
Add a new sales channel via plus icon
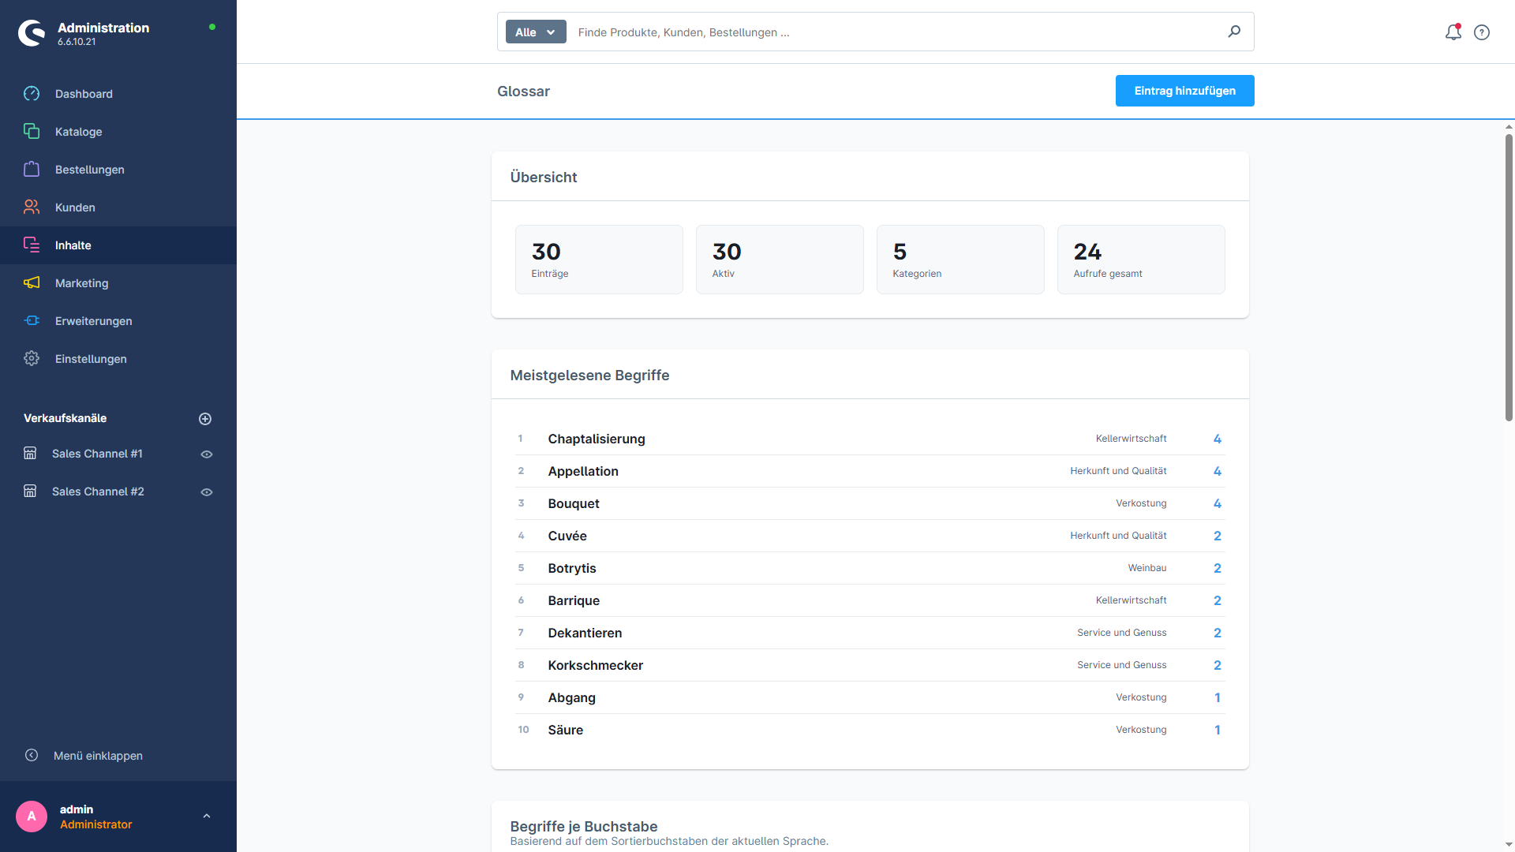205,419
